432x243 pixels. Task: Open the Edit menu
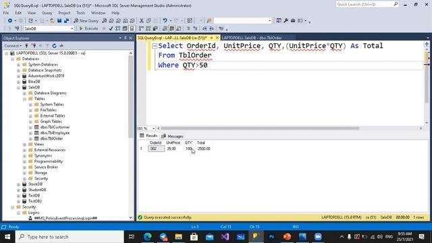(18, 13)
